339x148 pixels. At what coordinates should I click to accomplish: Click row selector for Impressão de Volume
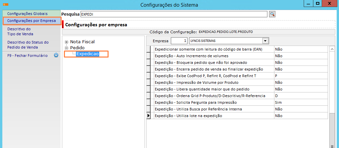click(149, 82)
